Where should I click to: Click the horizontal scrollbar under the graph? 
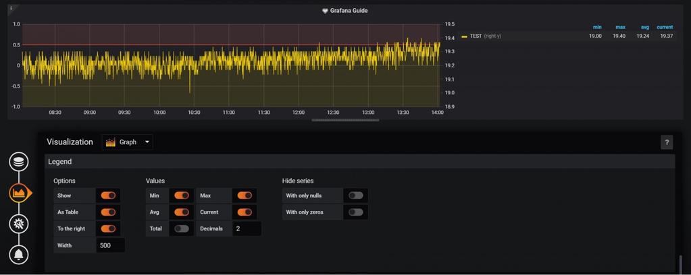[346, 120]
